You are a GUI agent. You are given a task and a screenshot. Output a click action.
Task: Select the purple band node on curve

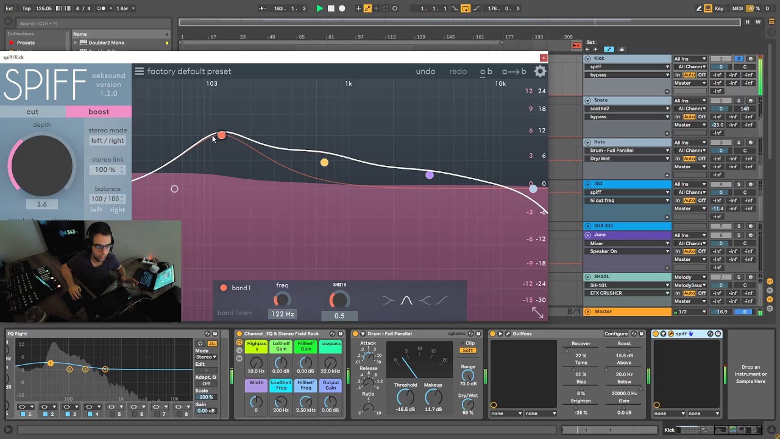coord(430,175)
